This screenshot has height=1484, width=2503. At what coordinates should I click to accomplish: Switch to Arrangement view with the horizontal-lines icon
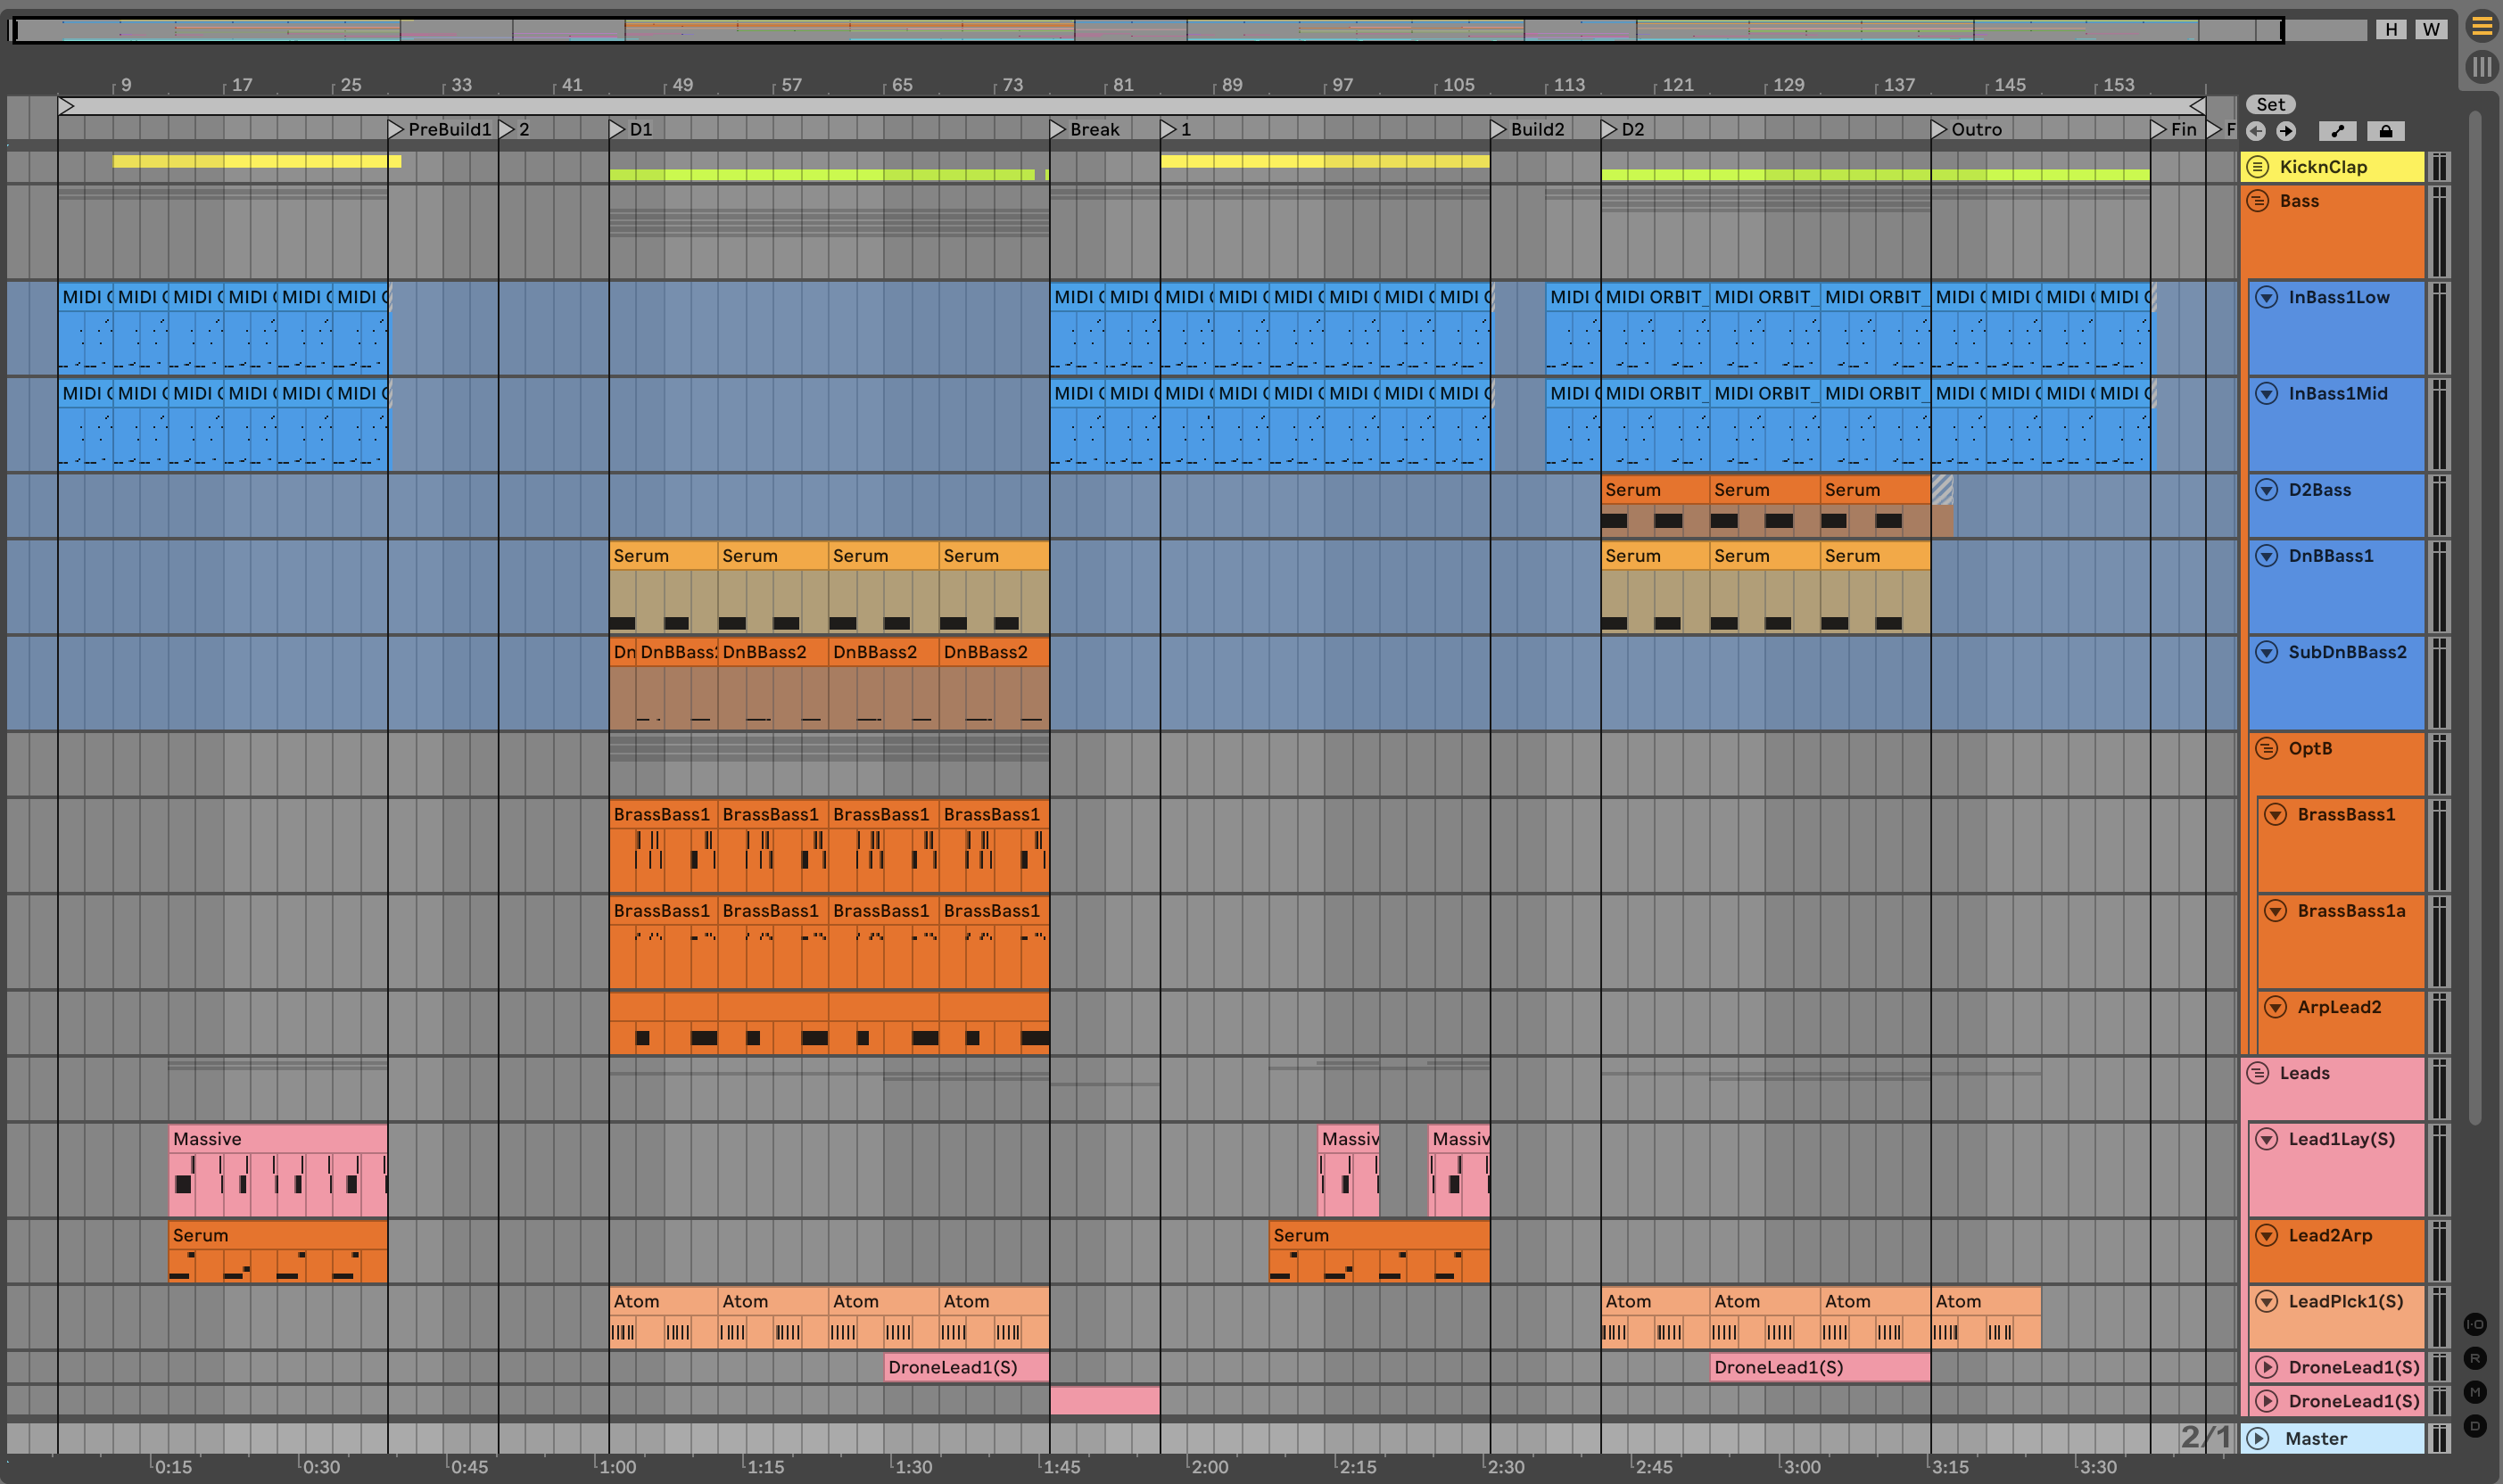click(x=2482, y=27)
